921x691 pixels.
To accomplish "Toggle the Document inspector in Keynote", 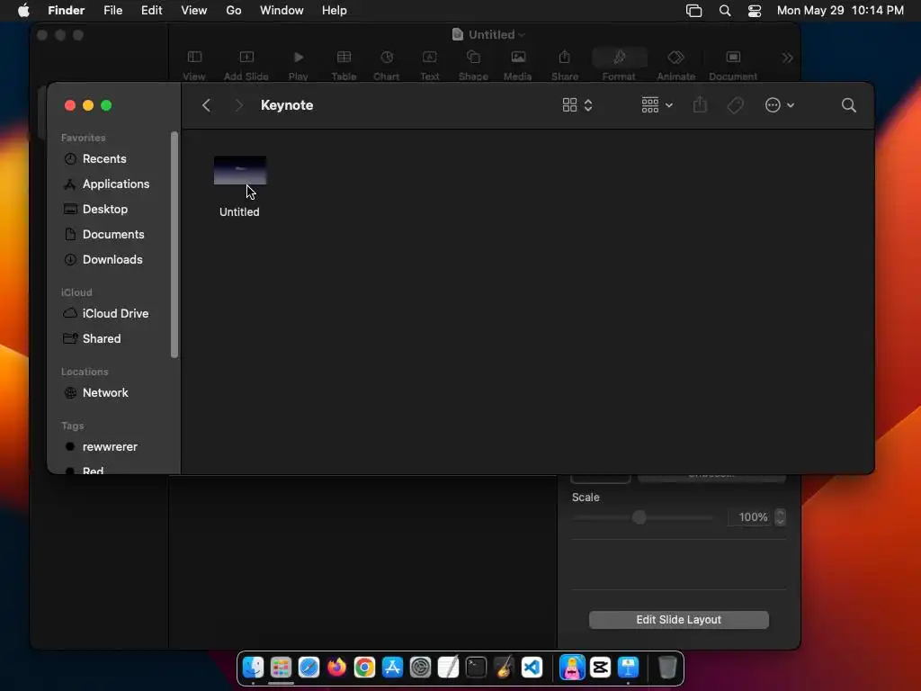I will point(733,65).
